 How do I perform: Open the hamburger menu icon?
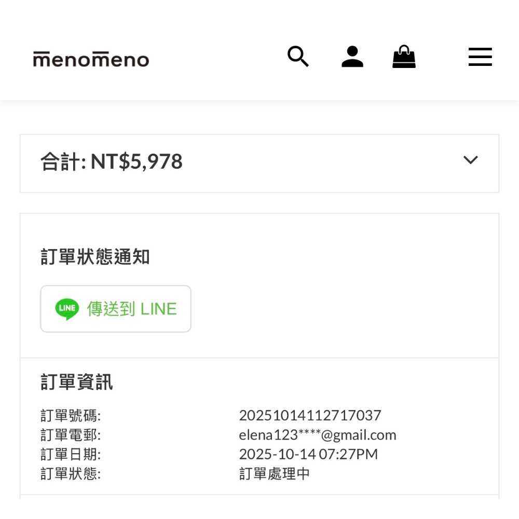click(480, 57)
